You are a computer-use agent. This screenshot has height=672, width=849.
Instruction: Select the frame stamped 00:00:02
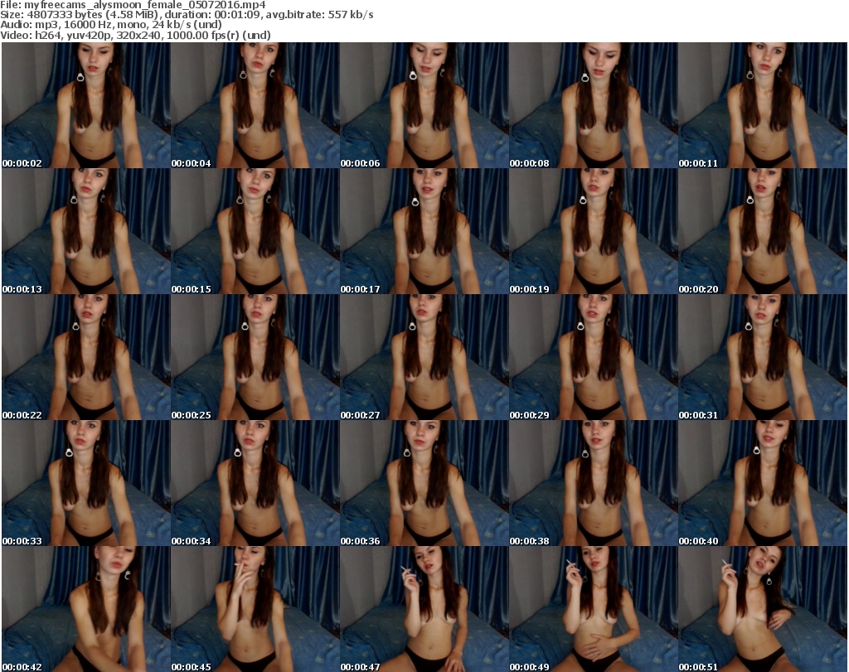tap(86, 105)
